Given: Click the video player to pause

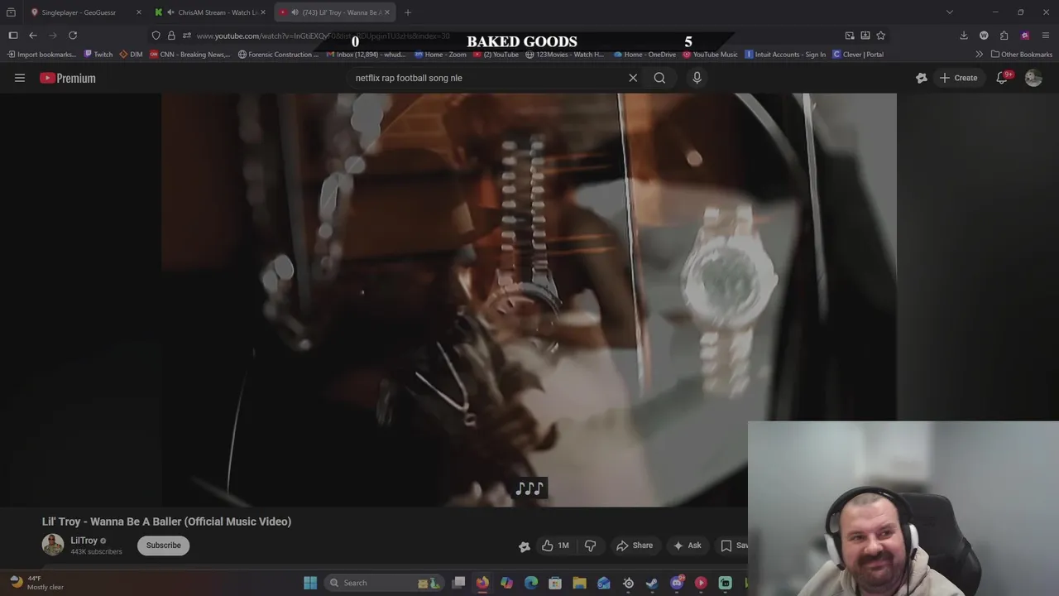Looking at the screenshot, I should [529, 300].
